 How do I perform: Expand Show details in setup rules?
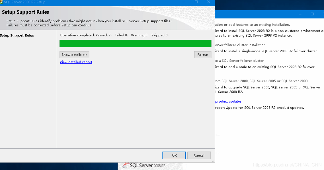(74, 55)
